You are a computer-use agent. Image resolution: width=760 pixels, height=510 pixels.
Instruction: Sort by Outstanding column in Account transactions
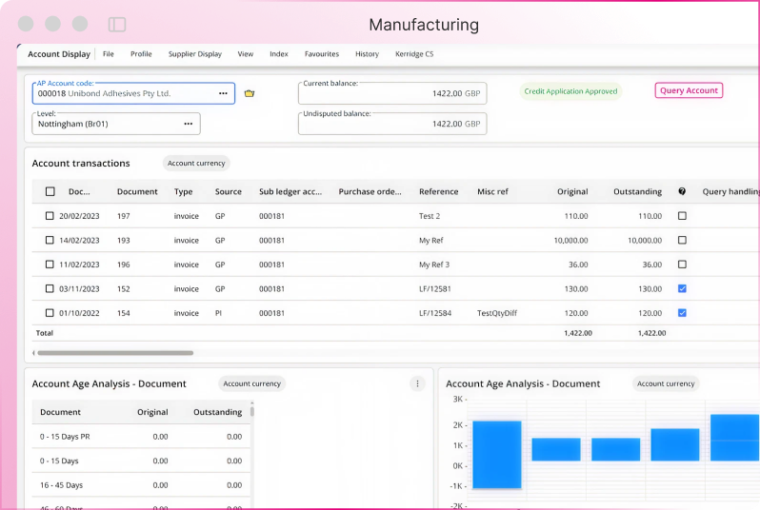(x=637, y=192)
